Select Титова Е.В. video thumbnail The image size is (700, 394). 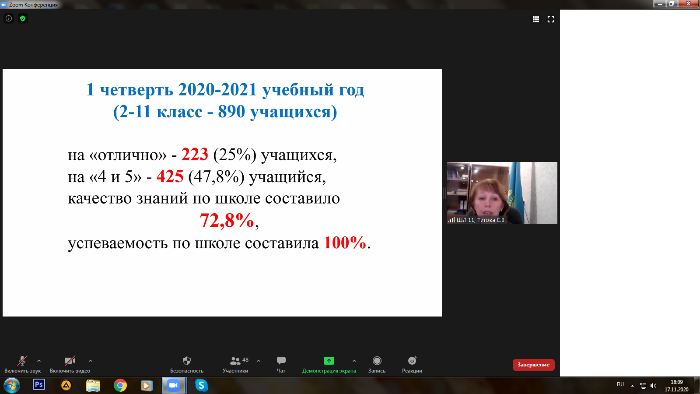502,193
